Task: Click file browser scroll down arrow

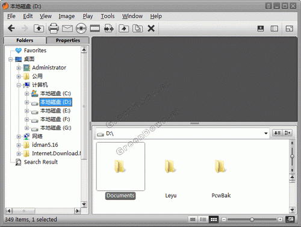Action: click(292, 210)
